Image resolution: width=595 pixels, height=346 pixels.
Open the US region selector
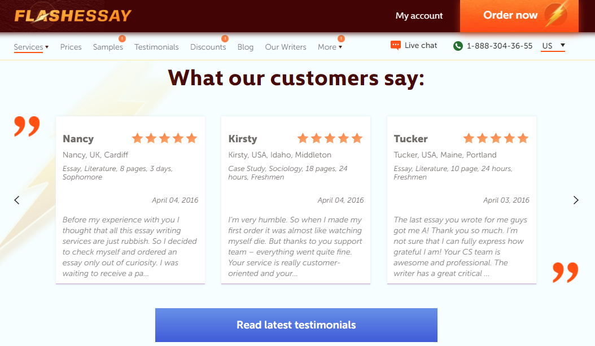(553, 46)
